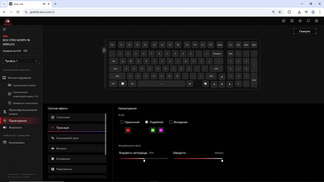324x182 pixels.
Task: Select the Випадково color radio button
Action: coord(171,122)
